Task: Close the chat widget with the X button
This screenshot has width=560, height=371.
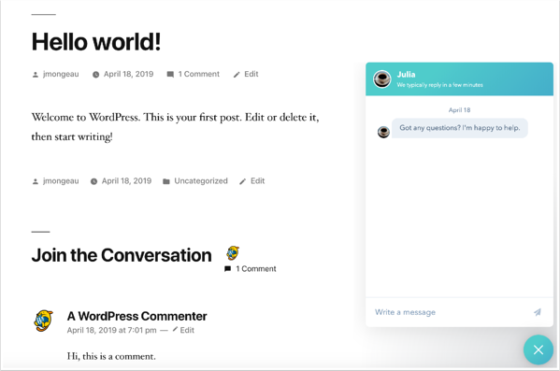Action: pos(538,350)
